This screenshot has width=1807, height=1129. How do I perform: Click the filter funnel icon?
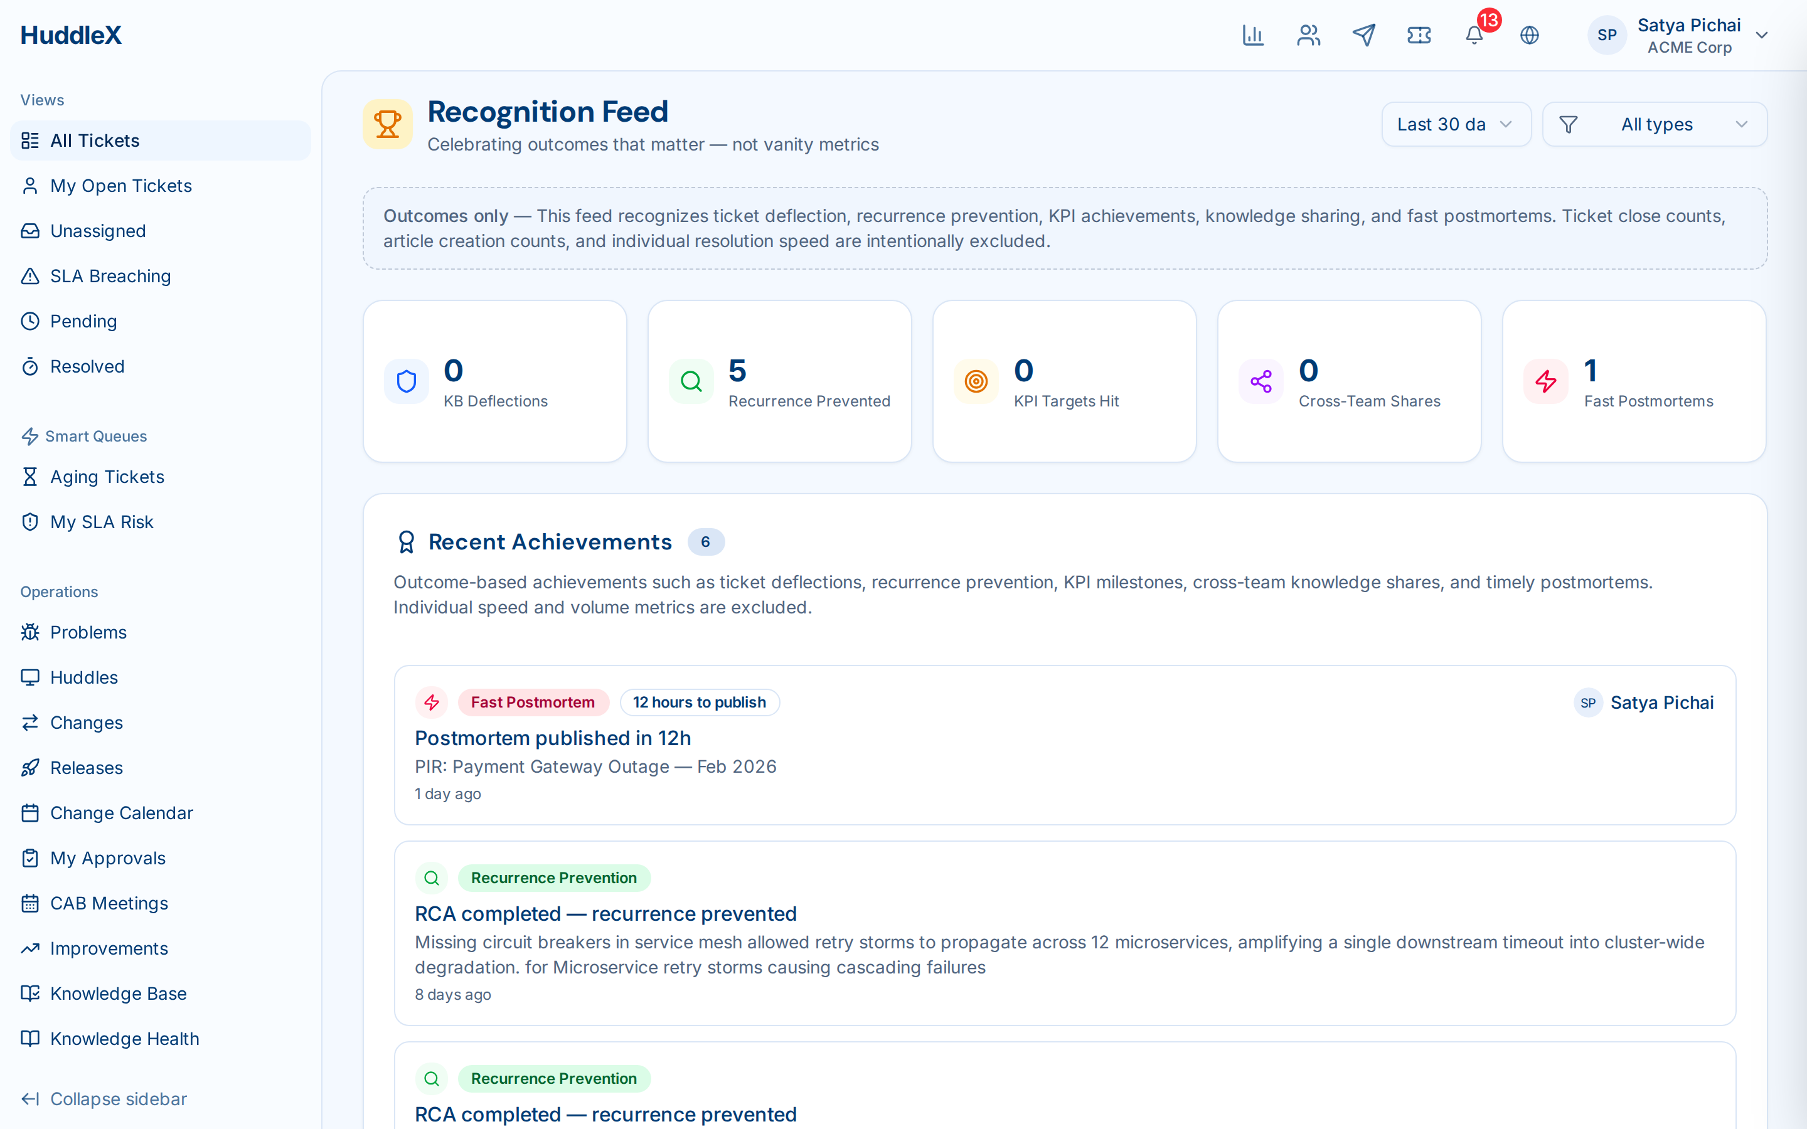click(x=1569, y=125)
